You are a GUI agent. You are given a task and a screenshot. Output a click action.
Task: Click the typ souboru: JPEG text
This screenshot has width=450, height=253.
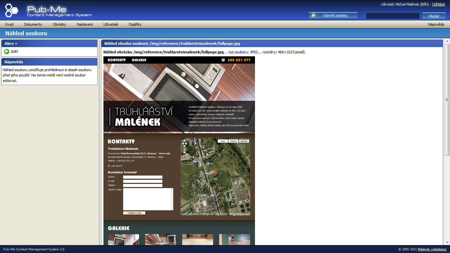click(243, 52)
